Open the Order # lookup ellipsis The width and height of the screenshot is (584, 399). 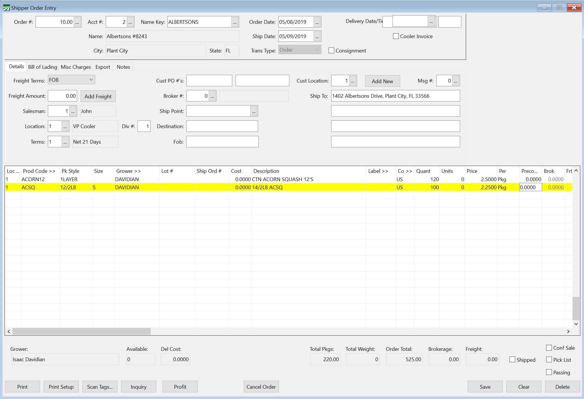(77, 21)
